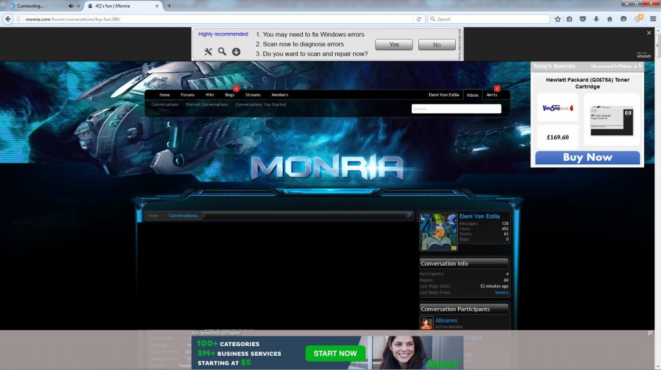
Task: Click the reload page icon in address bar
Action: (419, 19)
